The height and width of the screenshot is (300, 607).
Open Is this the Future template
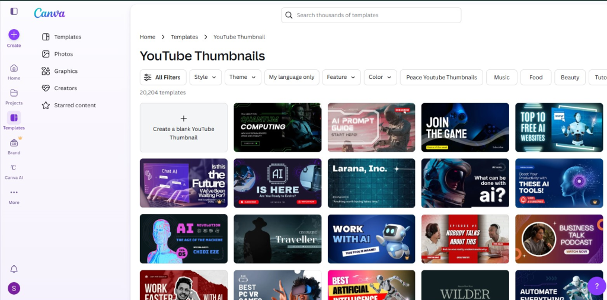pos(184,183)
